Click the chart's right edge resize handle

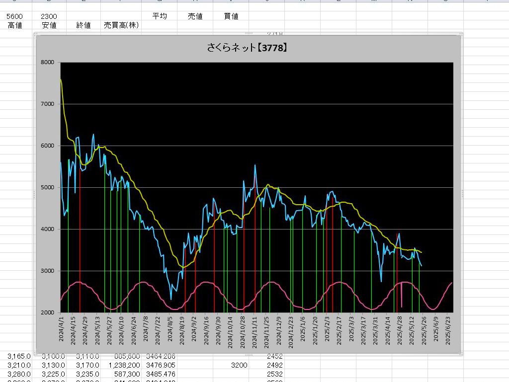tap(462, 194)
